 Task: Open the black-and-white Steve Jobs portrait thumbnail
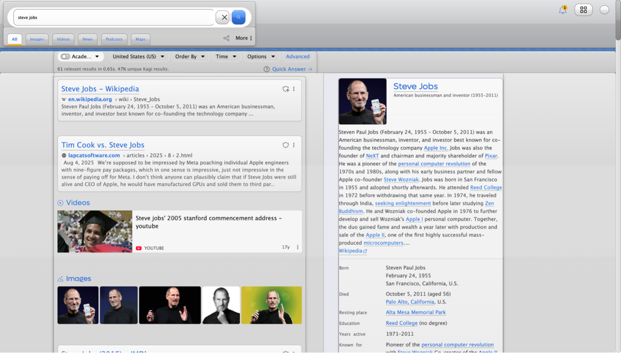coord(221,305)
